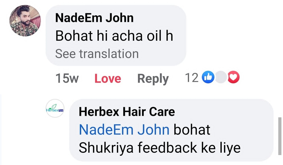Image resolution: width=283 pixels, height=165 pixels.
Task: Click NadeEm John's comment bubble background
Action: [x=116, y=35]
